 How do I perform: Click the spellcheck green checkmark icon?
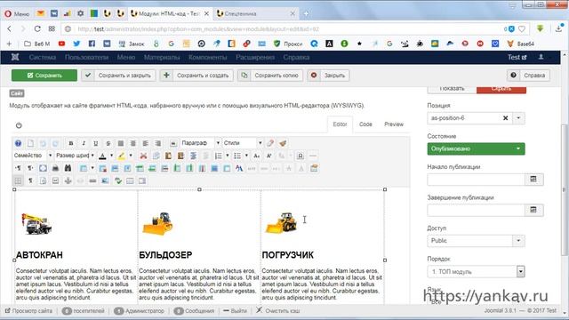point(117,180)
